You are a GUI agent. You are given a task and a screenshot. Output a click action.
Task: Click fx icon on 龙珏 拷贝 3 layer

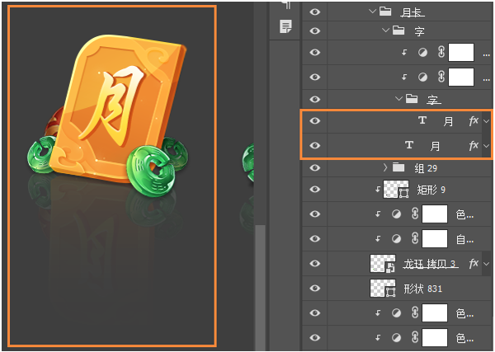point(474,263)
